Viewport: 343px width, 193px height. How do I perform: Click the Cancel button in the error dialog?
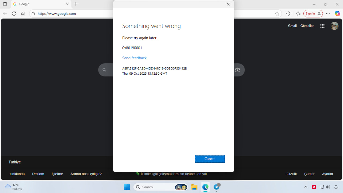pyautogui.click(x=210, y=159)
